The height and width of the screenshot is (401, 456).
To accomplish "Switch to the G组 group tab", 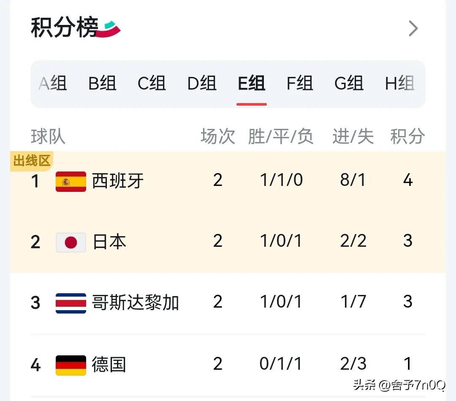I will pyautogui.click(x=350, y=84).
